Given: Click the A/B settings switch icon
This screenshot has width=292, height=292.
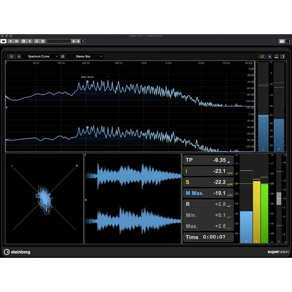Looking at the screenshot, I should 24,41.
